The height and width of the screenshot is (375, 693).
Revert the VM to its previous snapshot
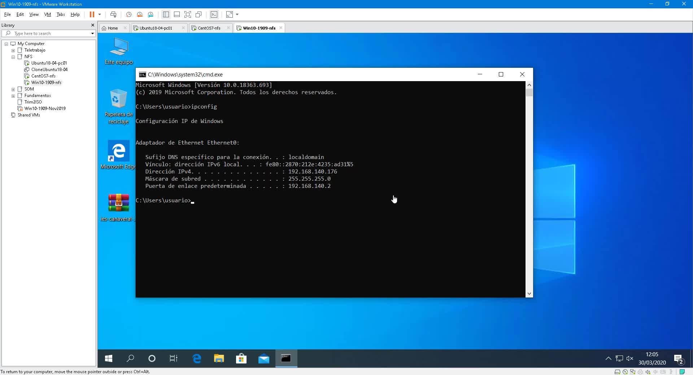tap(140, 14)
